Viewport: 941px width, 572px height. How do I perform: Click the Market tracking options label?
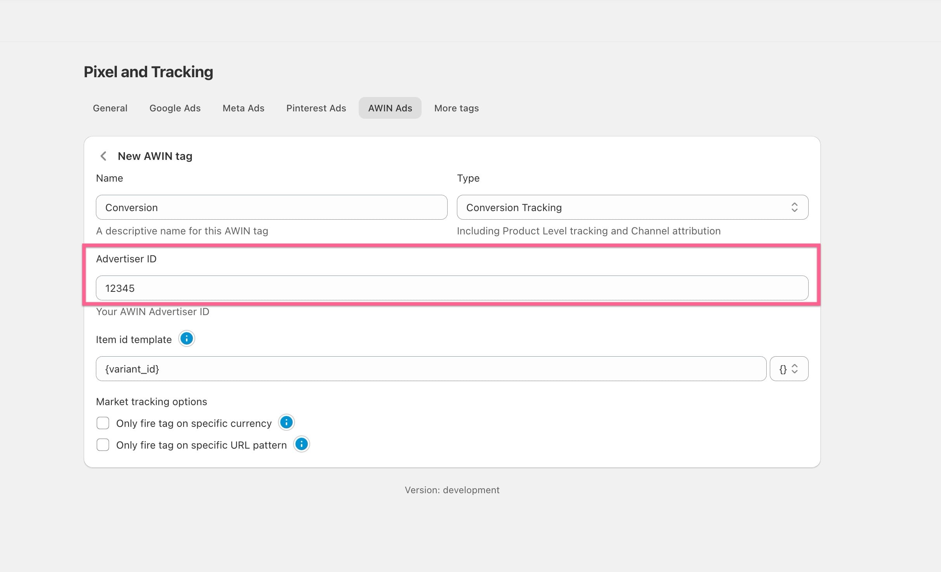click(x=151, y=402)
